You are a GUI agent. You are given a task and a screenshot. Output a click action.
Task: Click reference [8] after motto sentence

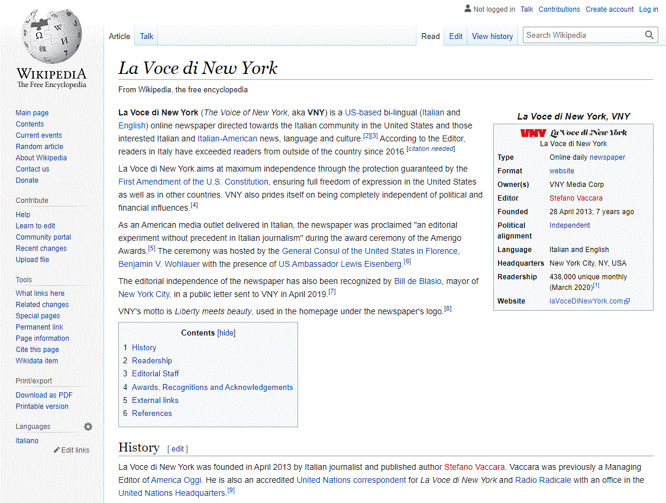(448, 309)
